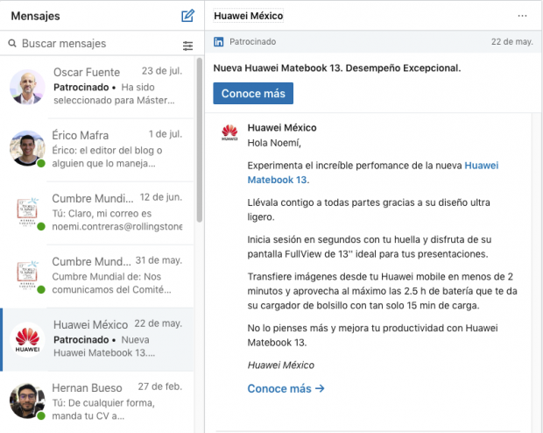Image resolution: width=543 pixels, height=433 pixels.
Task: Click the Patrocinado label in the message header
Action: pos(253,42)
